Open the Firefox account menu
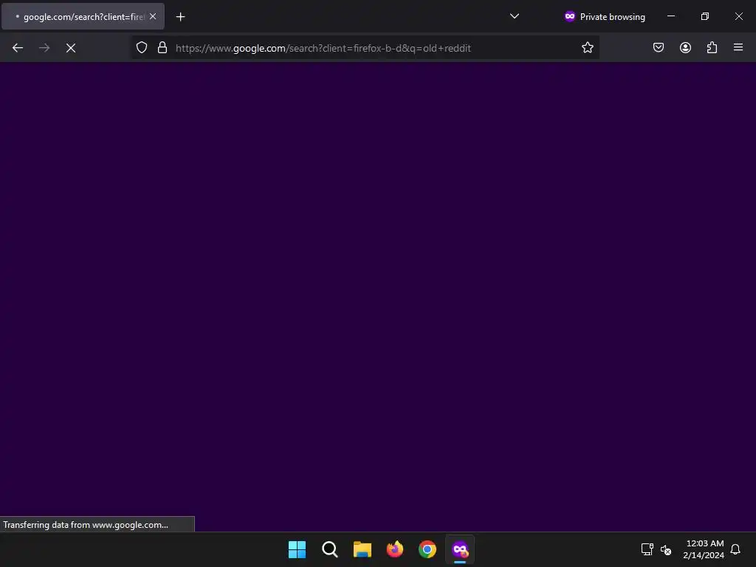The height and width of the screenshot is (567, 756). coord(685,48)
